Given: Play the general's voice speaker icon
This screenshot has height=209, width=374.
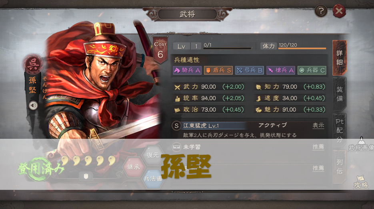Looking at the screenshot, I should click(33, 105).
